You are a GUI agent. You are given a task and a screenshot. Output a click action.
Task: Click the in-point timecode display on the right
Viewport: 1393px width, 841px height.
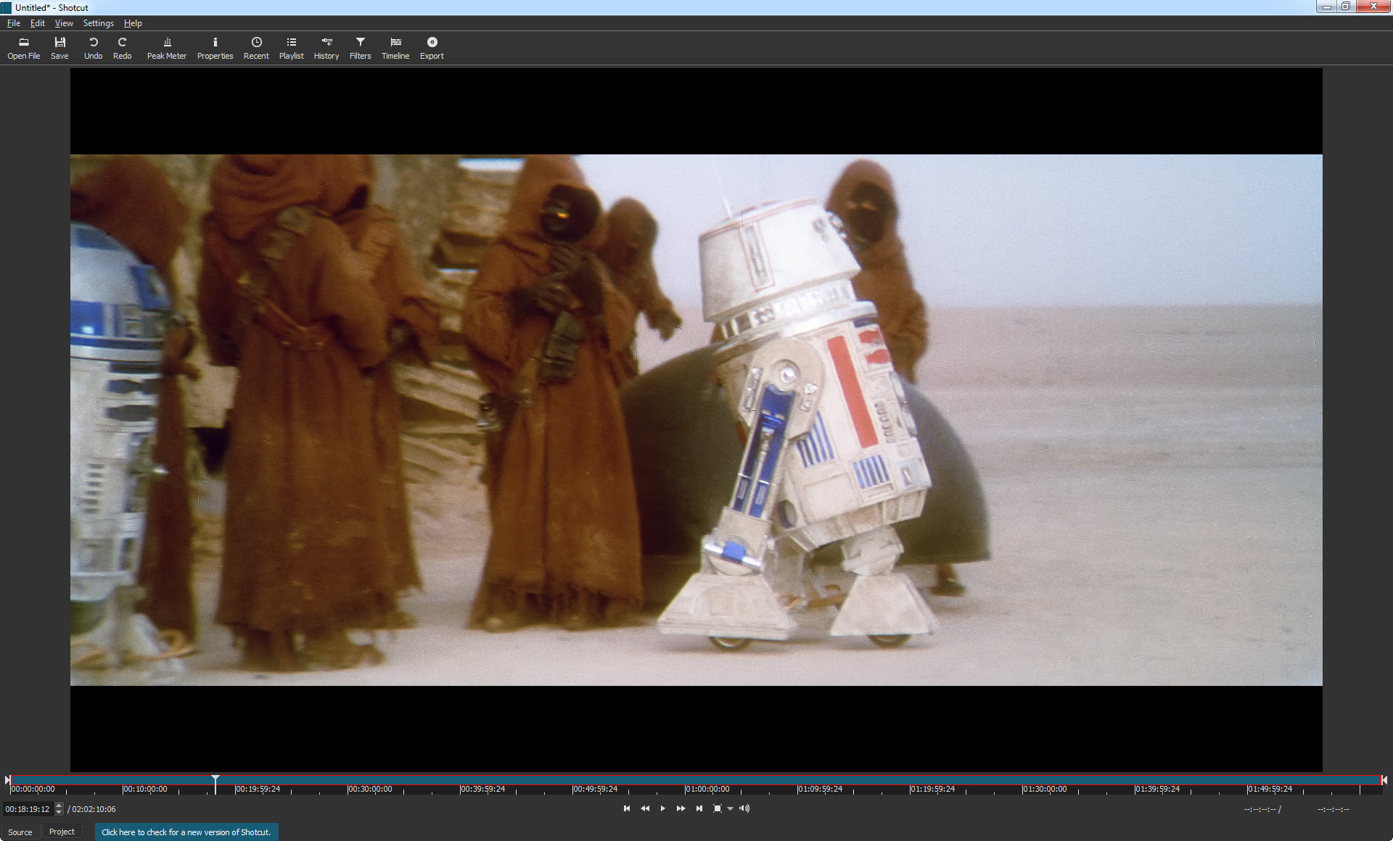pyautogui.click(x=1260, y=809)
